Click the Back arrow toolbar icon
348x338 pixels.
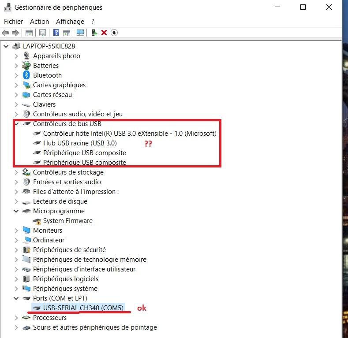pos(5,33)
